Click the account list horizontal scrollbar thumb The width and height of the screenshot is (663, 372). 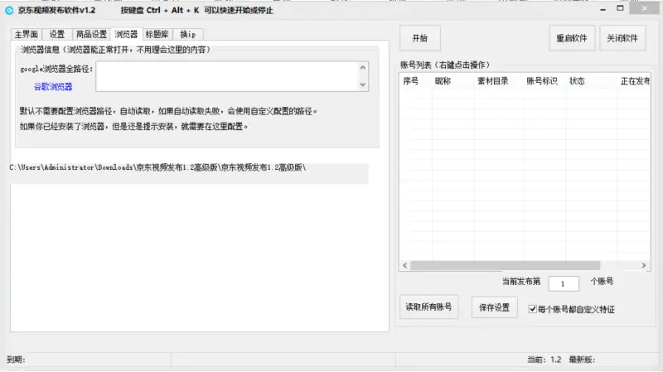tap(505, 265)
